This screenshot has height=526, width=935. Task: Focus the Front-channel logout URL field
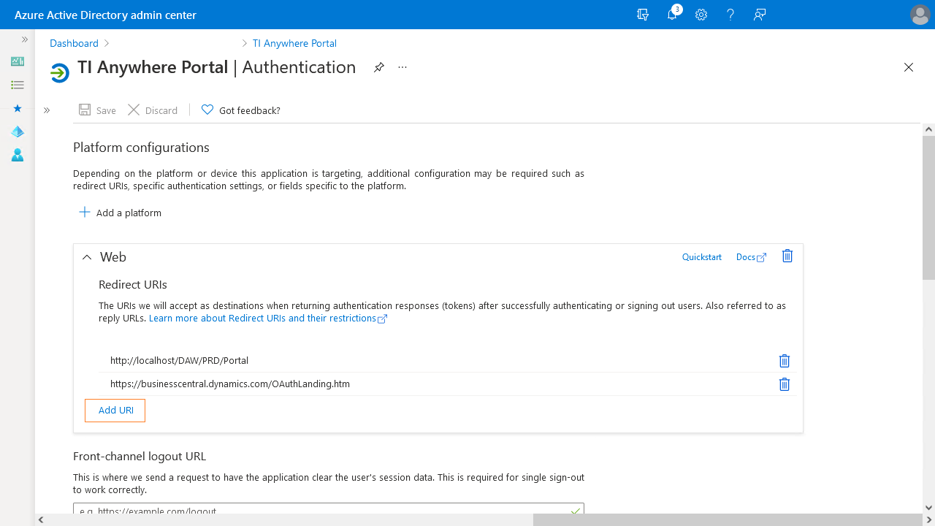[x=329, y=509]
